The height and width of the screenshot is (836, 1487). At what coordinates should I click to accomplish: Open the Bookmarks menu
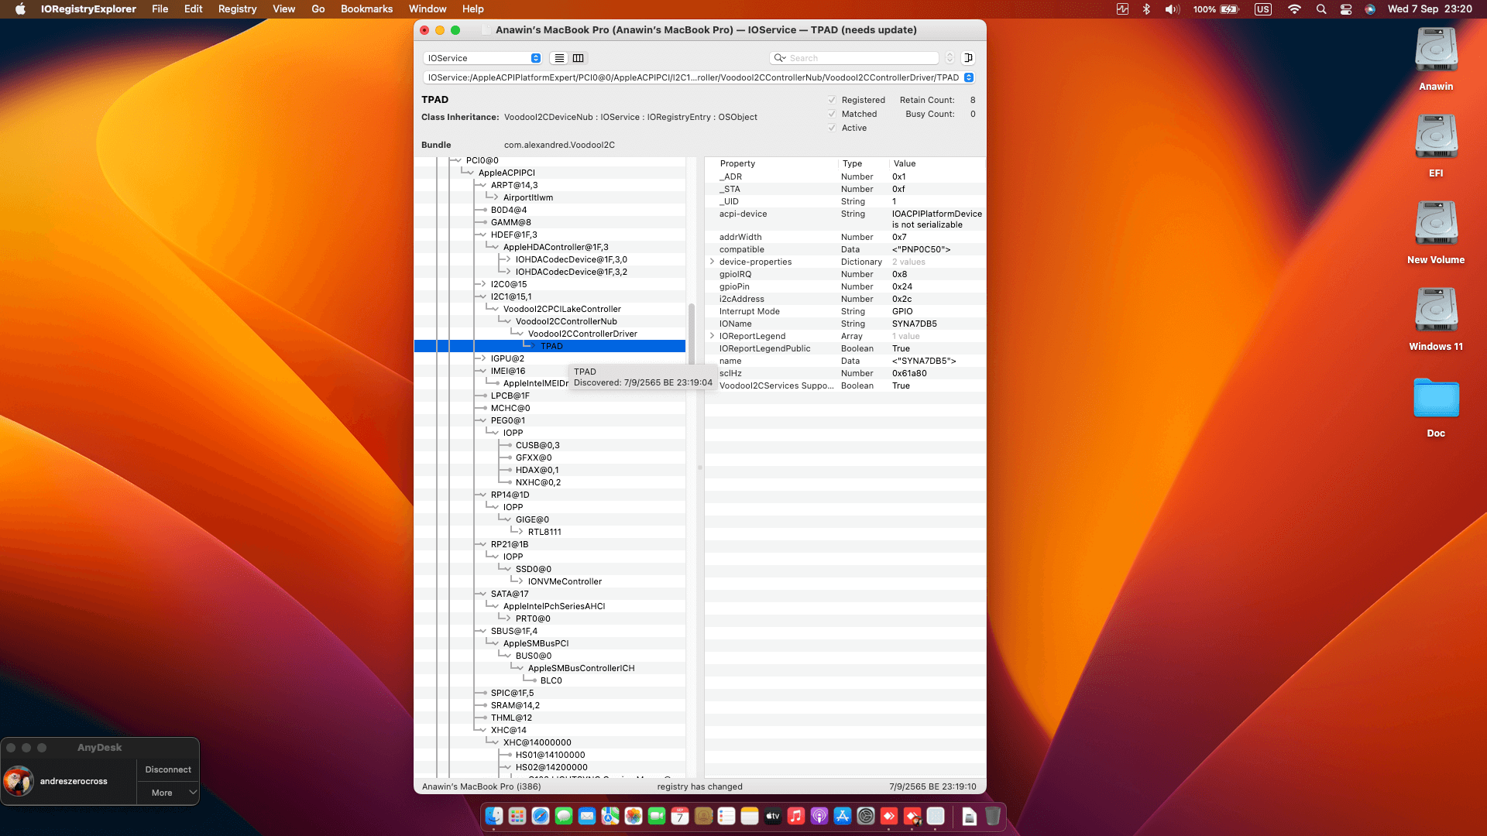(366, 9)
